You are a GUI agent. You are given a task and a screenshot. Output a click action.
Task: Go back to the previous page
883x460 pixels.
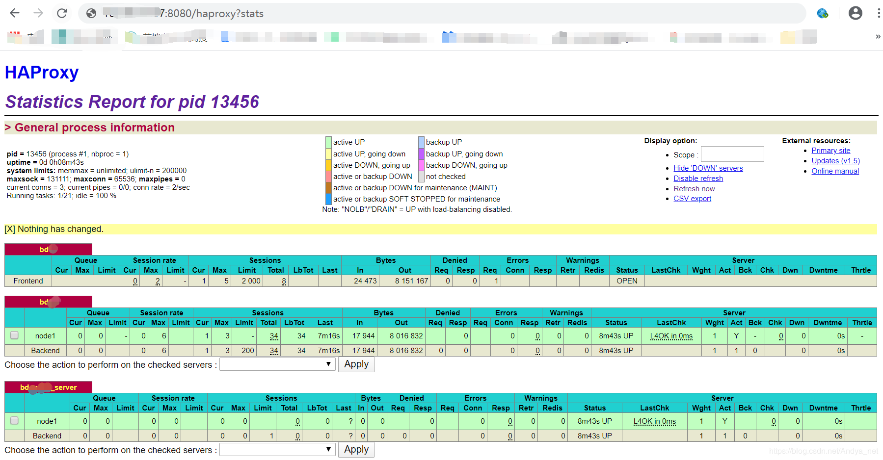15,13
